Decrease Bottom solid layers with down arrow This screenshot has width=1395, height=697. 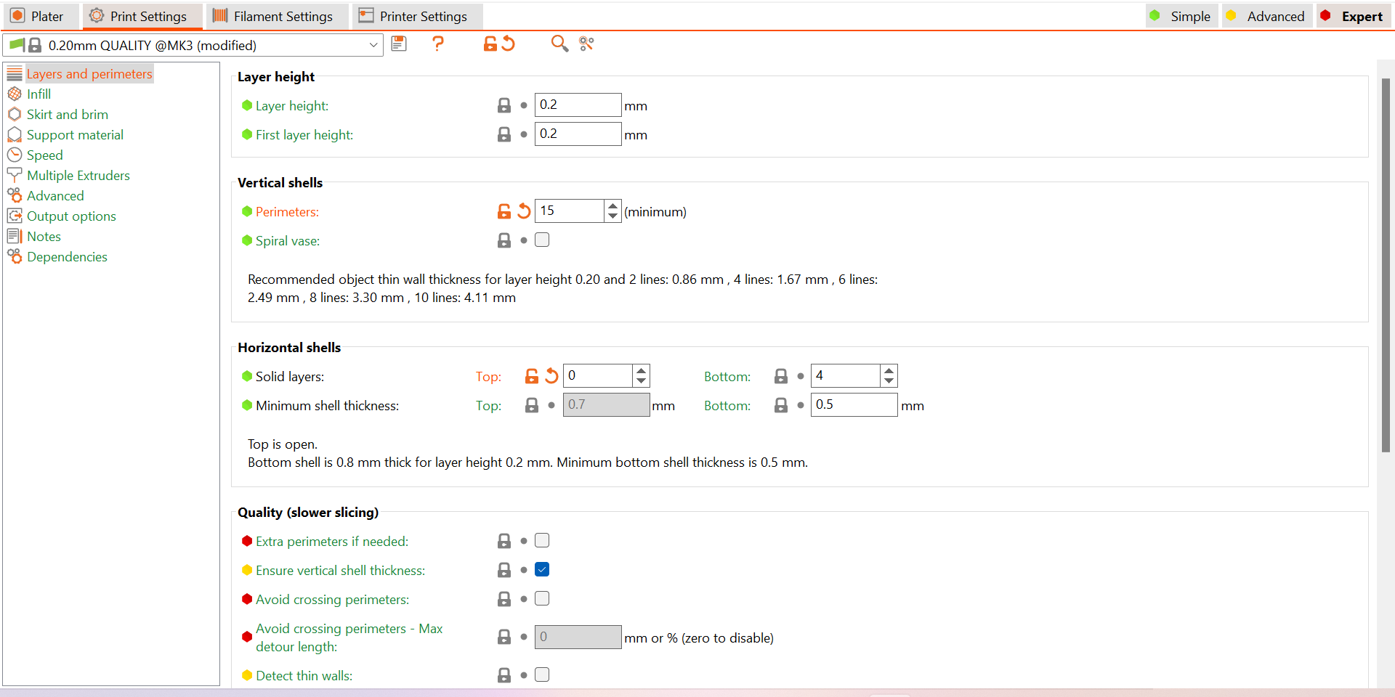click(889, 381)
